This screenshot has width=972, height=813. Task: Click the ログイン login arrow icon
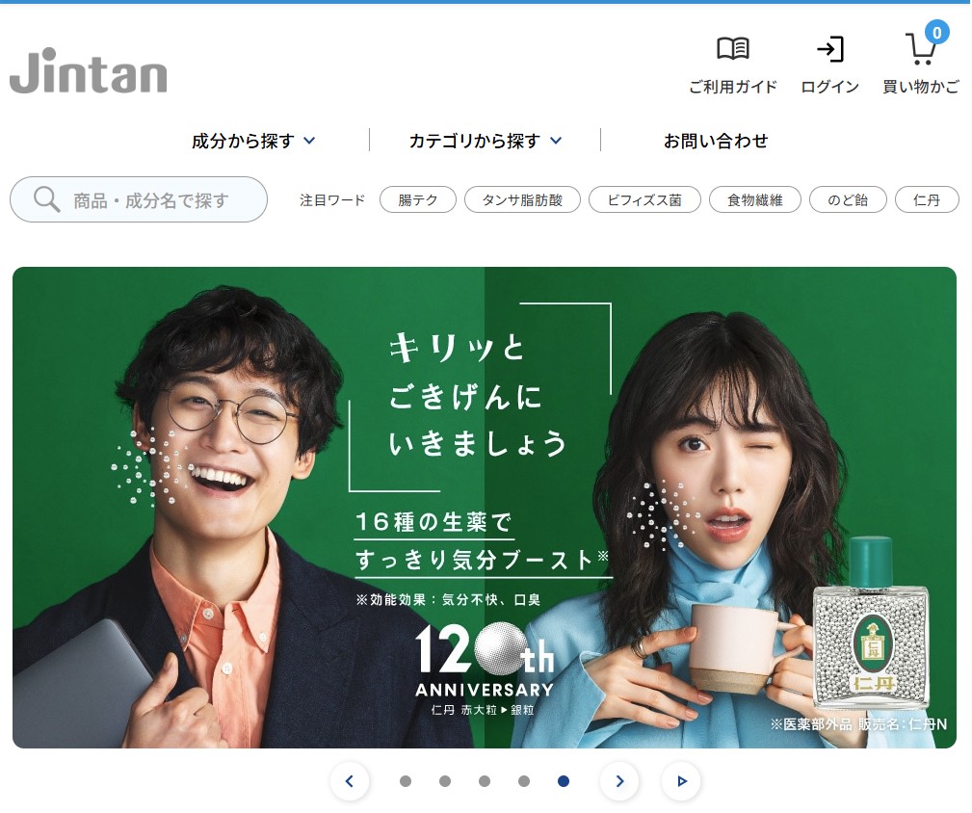click(x=830, y=49)
